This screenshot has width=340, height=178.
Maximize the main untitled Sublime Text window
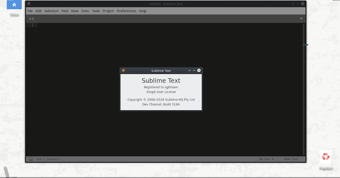coord(298,4)
